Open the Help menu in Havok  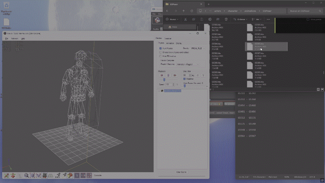tap(23, 38)
